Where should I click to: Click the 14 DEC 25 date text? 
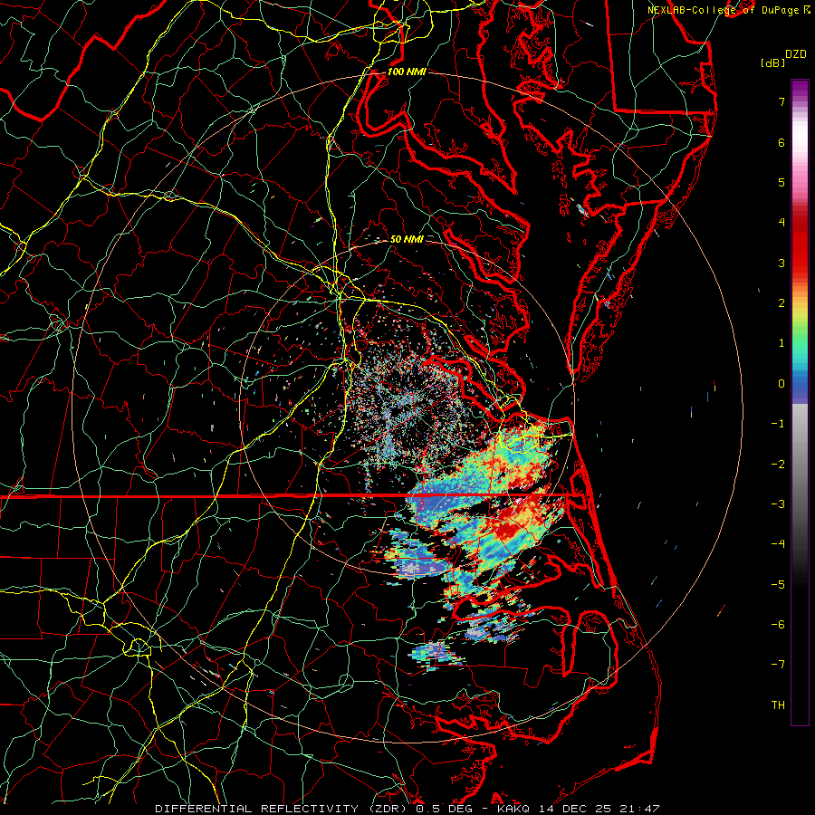574,809
